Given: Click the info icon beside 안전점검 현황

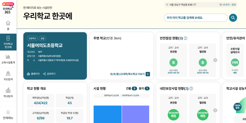Looking at the screenshot, I should pos(185,38).
